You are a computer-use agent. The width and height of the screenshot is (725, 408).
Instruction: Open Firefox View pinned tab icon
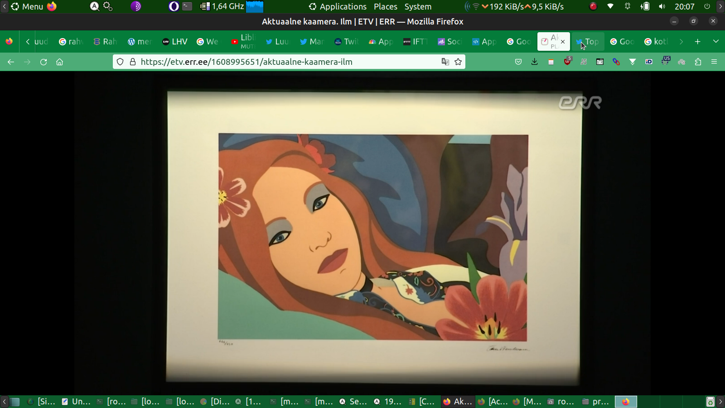[9, 42]
